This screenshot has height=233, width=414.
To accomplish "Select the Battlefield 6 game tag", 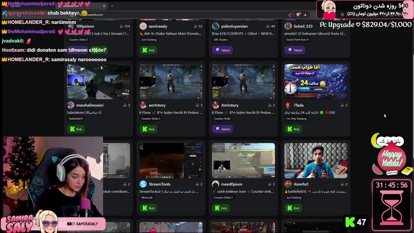I will [x=76, y=119].
